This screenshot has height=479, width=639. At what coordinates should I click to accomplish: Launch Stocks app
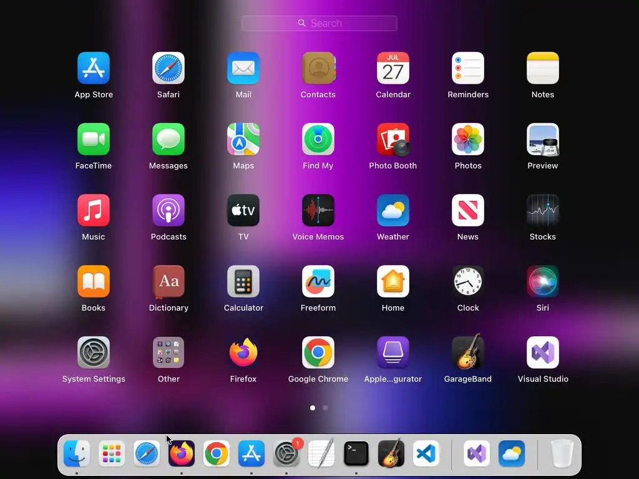click(543, 210)
